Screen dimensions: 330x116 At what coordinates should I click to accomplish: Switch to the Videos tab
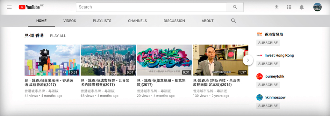[x=70, y=21]
